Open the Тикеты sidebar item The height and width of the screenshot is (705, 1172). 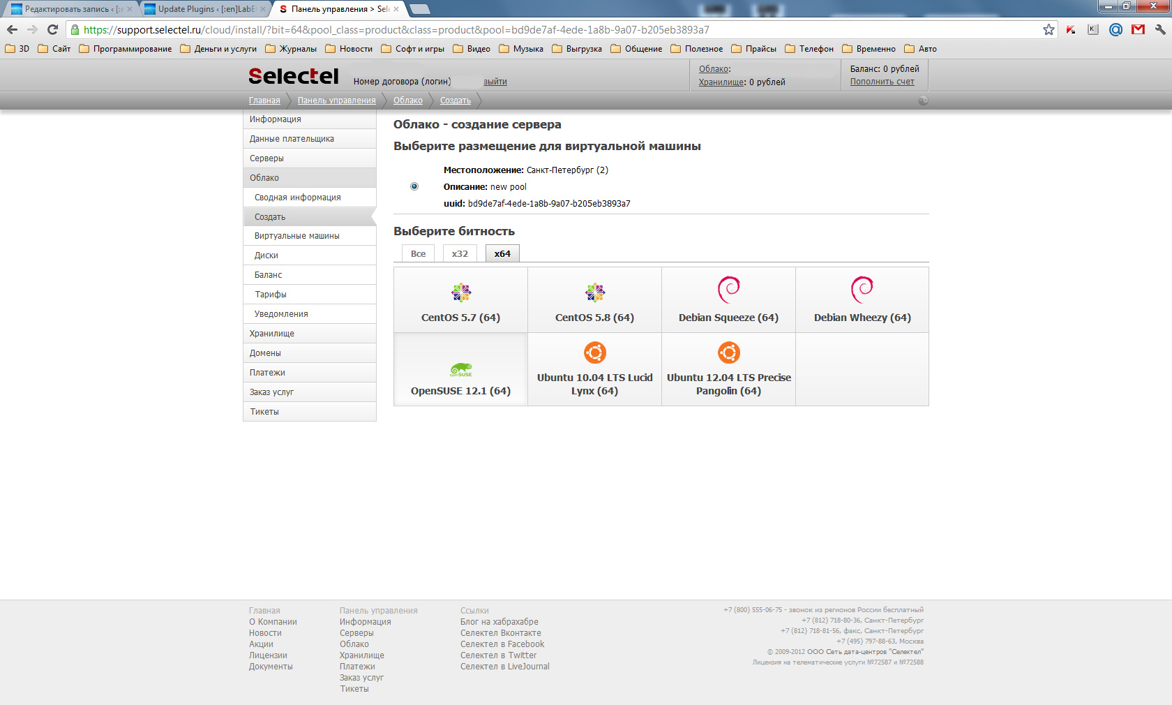tap(264, 412)
